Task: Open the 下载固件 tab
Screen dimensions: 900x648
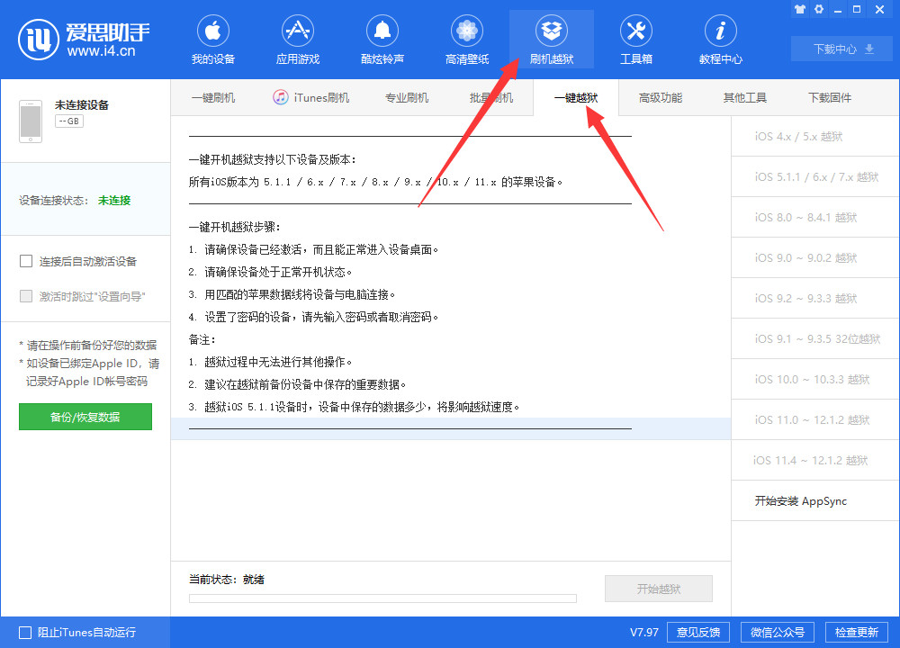Action: (x=829, y=98)
